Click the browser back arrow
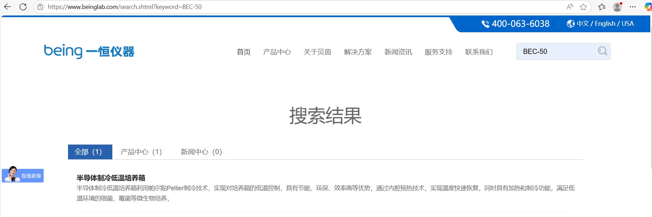 (x=8, y=7)
